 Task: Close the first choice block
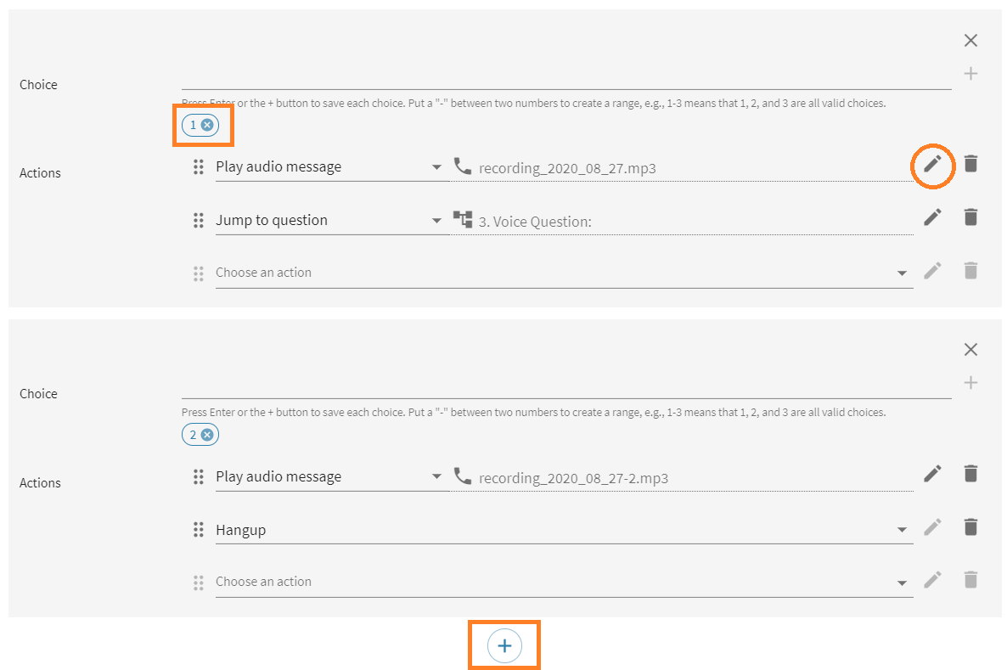point(970,40)
